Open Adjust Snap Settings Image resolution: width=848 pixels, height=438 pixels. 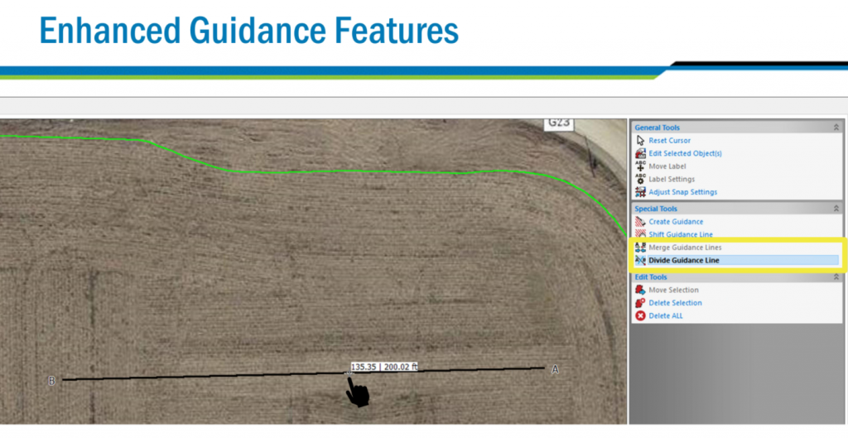(683, 192)
